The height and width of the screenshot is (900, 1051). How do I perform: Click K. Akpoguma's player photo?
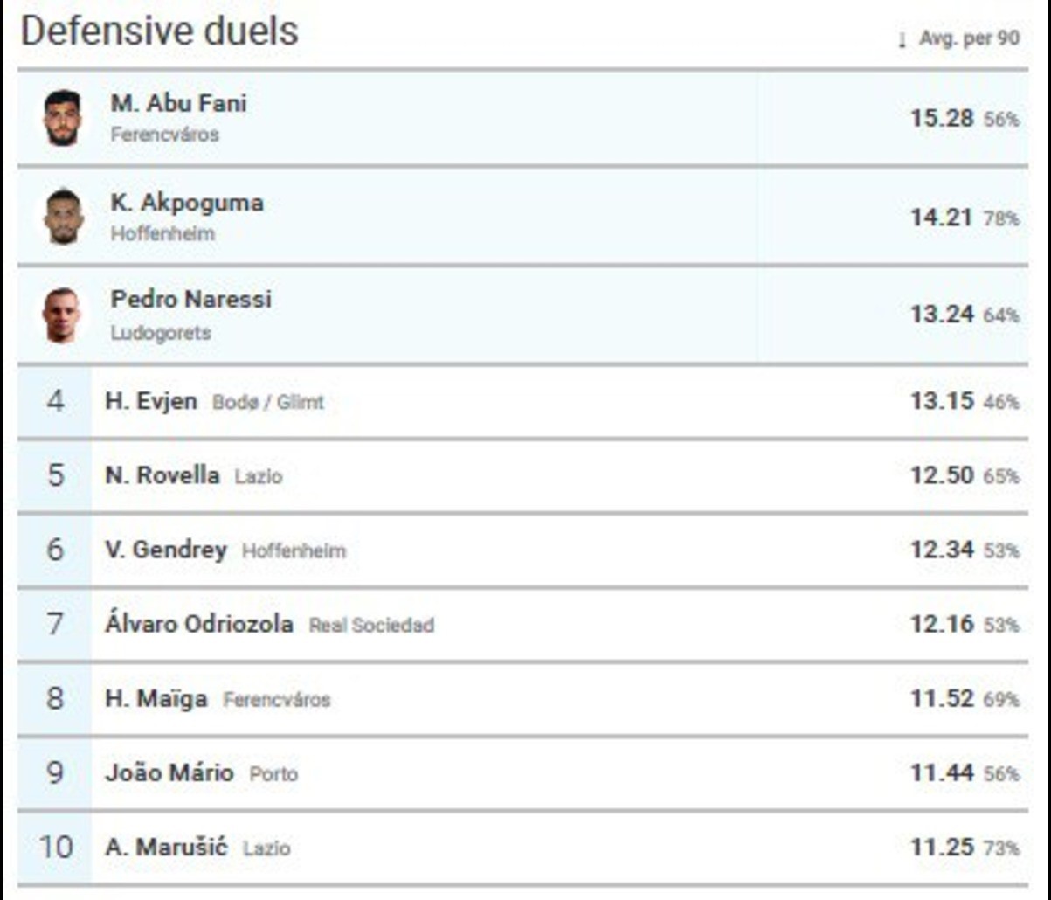(x=63, y=217)
